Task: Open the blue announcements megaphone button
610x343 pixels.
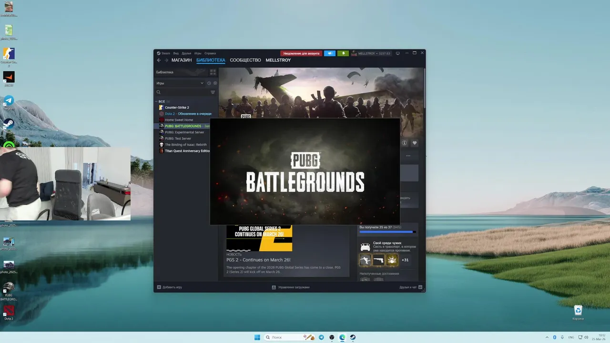Action: click(330, 53)
